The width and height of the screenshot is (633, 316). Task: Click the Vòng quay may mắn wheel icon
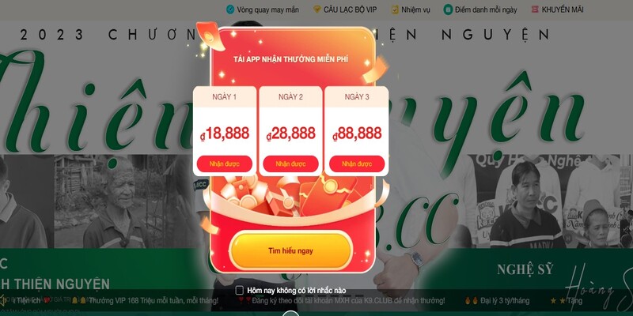click(x=230, y=9)
